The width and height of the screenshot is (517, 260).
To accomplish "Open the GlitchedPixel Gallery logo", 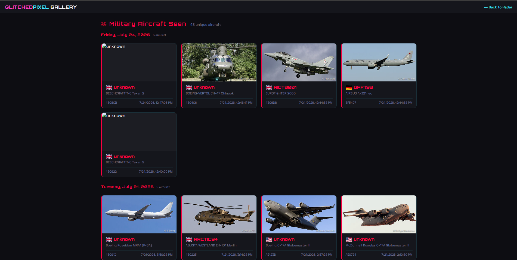I will pyautogui.click(x=41, y=7).
